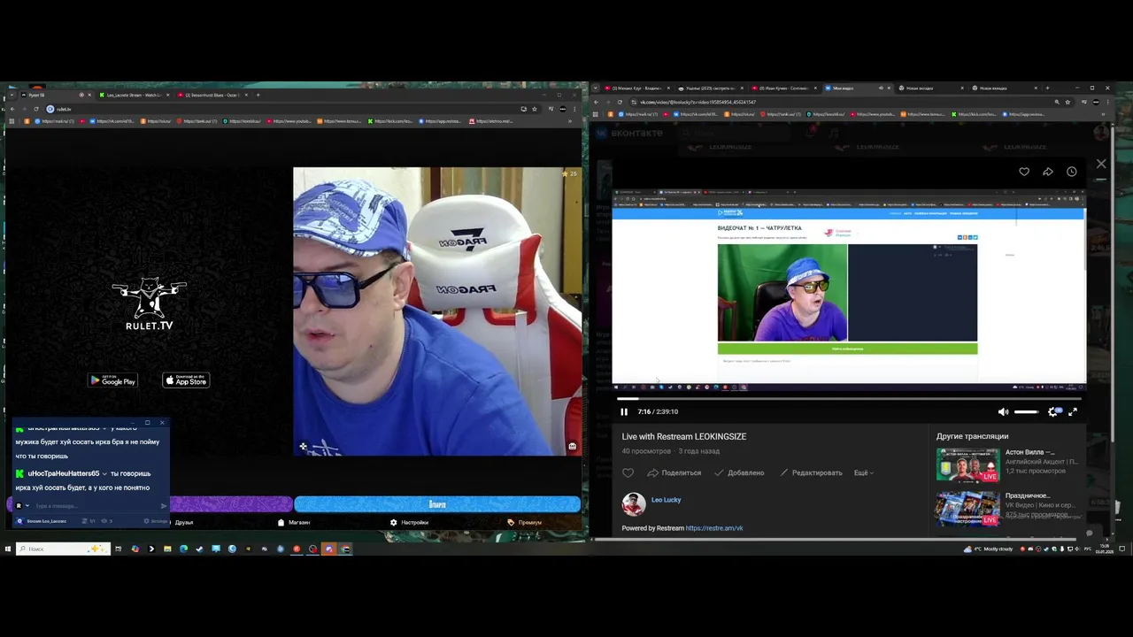This screenshot has height=637, width=1133.
Task: Click the icon at the webcam's bottom-right corner
Action: point(572,446)
